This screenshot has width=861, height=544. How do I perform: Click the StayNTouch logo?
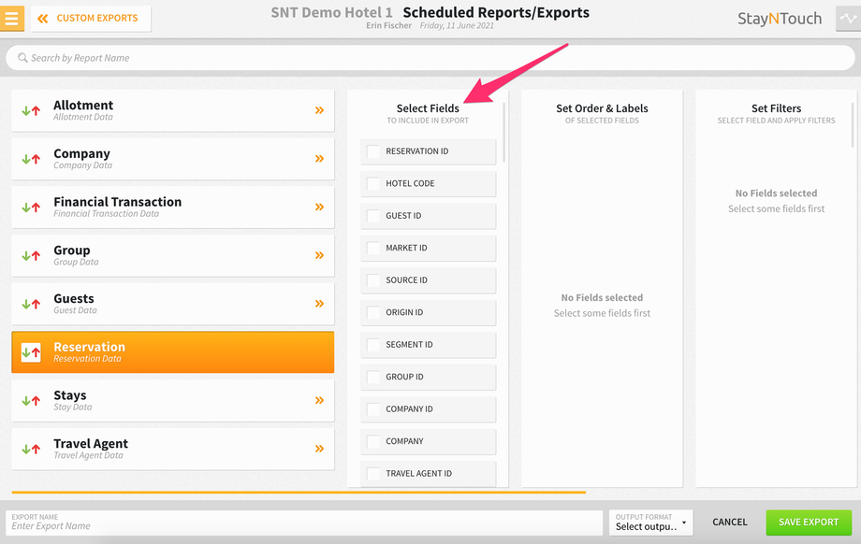[x=780, y=19]
